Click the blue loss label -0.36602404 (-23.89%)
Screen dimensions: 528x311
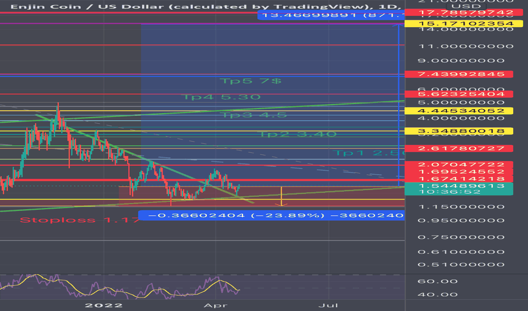tap(271, 215)
